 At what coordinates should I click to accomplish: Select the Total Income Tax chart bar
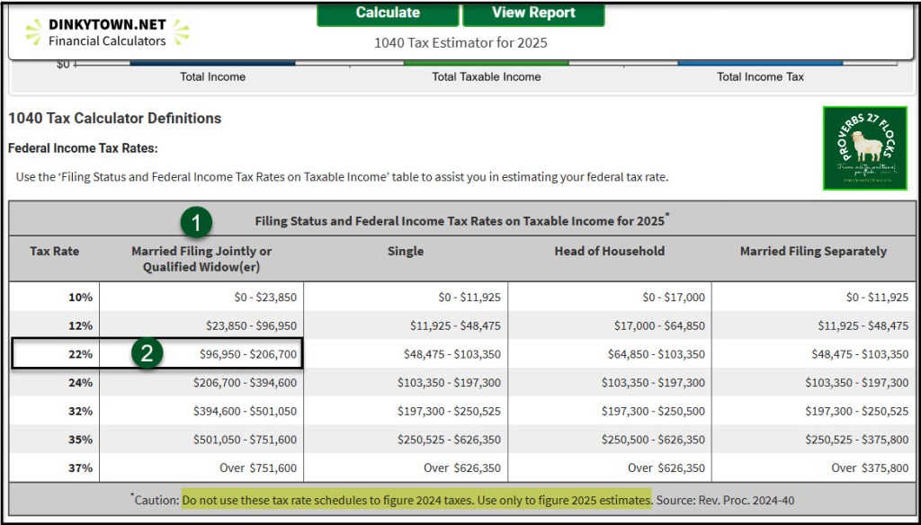click(760, 62)
